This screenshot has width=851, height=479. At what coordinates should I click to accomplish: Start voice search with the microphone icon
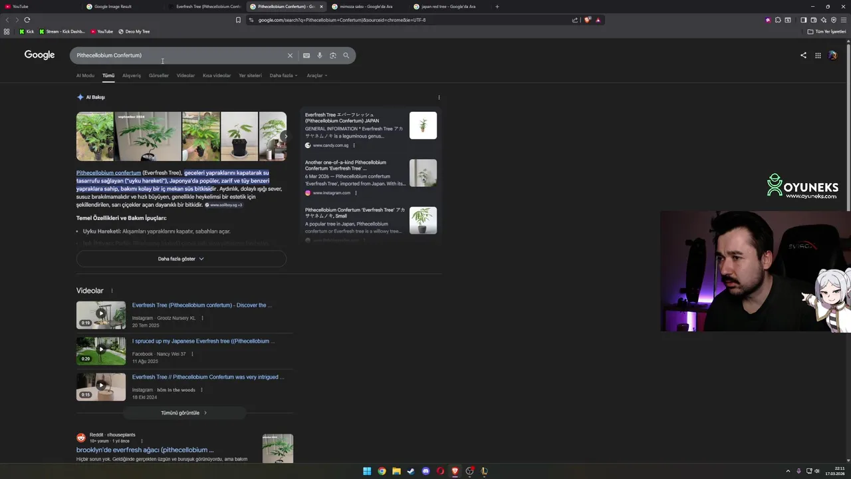pyautogui.click(x=320, y=55)
